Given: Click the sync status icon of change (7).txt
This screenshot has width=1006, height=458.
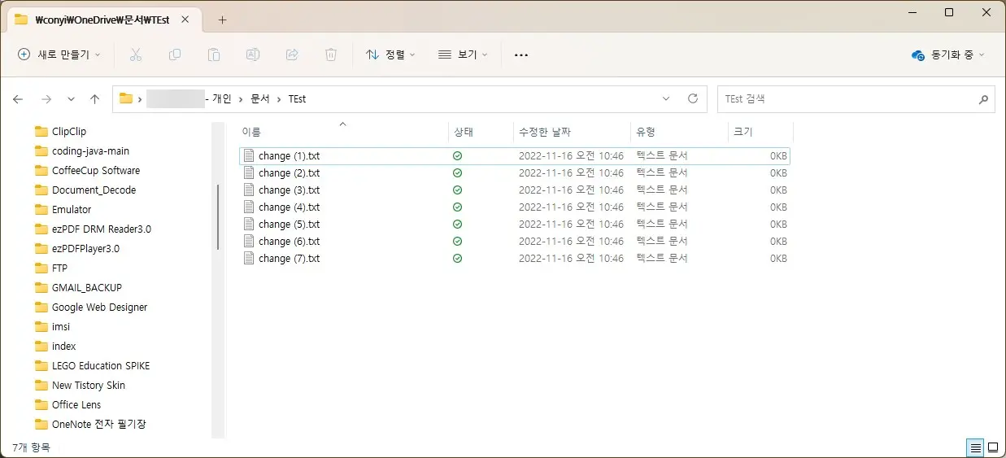Looking at the screenshot, I should (x=457, y=258).
